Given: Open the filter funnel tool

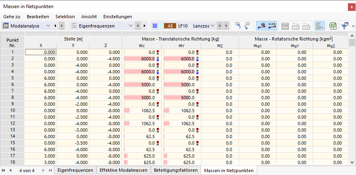Looking at the screenshot, I should 345,26.
